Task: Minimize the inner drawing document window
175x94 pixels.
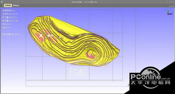Action: (x=170, y=6)
